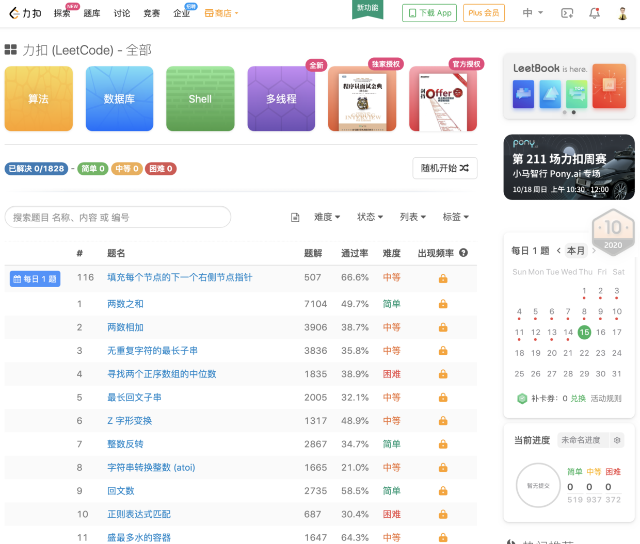
Task: Click the lock icon for 整数反转
Action: tap(443, 444)
